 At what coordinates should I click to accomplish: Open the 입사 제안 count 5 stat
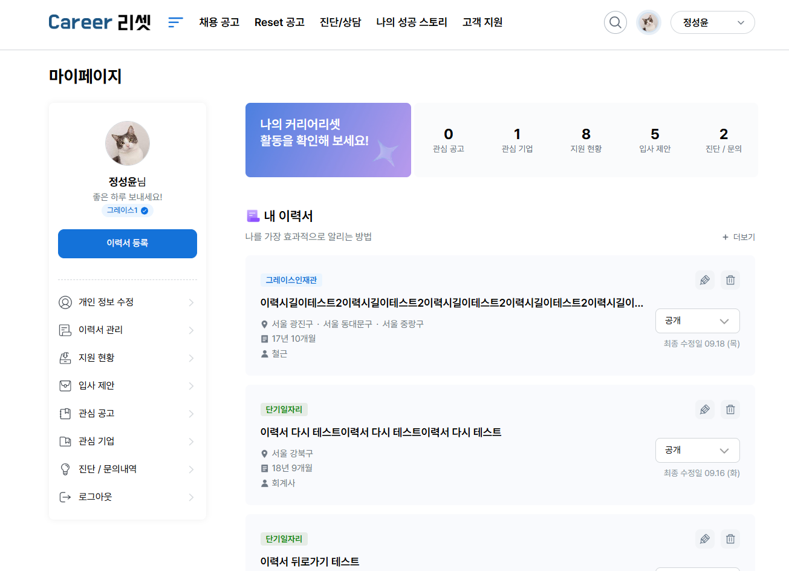click(x=655, y=140)
